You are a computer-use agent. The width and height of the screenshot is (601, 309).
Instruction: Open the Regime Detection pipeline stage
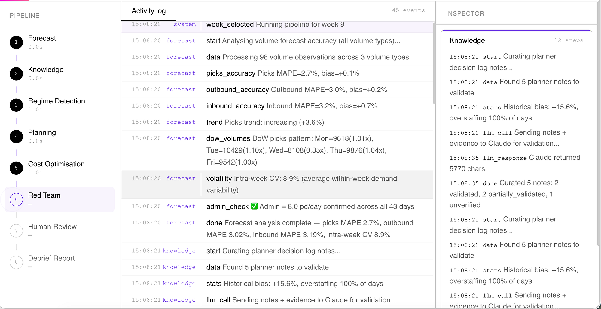(x=59, y=105)
